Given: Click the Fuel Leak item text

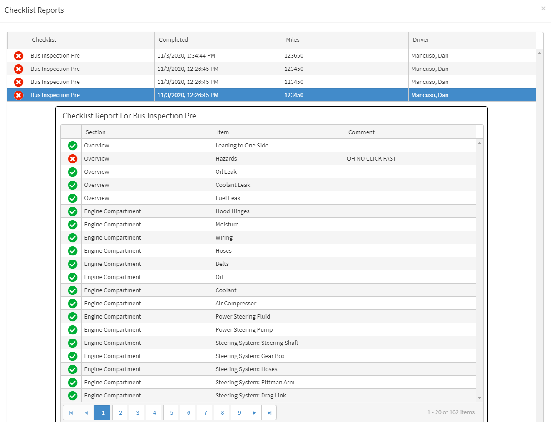Looking at the screenshot, I should tap(228, 198).
